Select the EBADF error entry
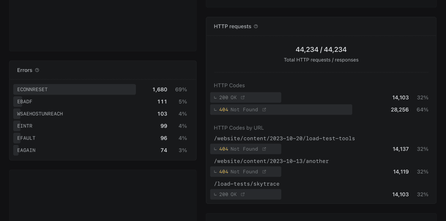446x221 pixels. click(x=57, y=101)
